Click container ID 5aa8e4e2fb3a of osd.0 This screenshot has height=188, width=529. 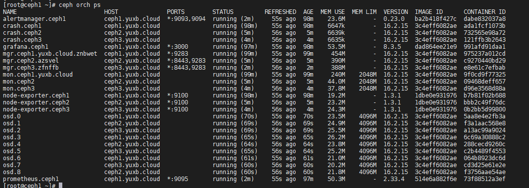coord(485,116)
